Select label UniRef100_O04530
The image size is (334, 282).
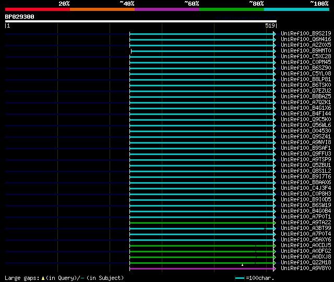pyautogui.click(x=306, y=131)
